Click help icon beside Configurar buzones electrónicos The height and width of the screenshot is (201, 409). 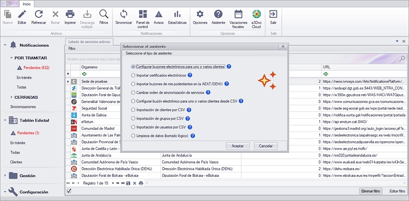(229, 66)
